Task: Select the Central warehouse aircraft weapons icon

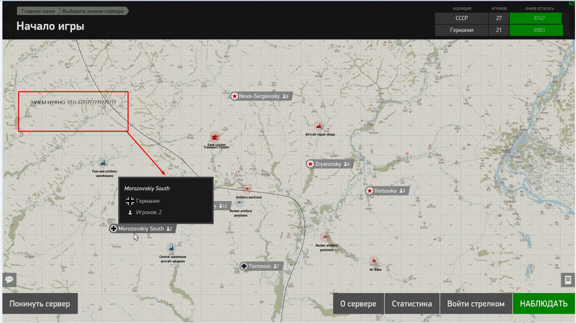Action: click(171, 248)
